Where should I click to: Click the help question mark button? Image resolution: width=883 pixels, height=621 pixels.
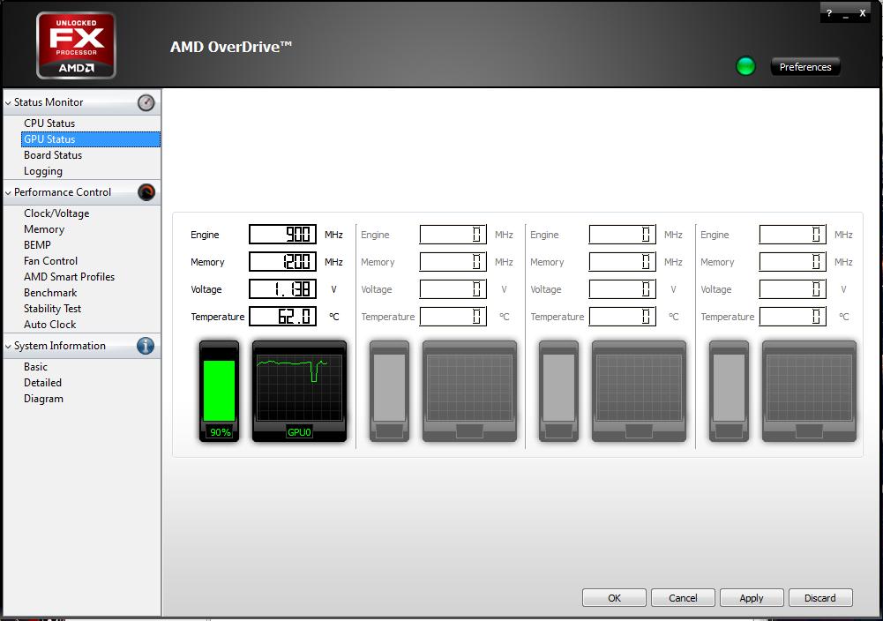tap(829, 13)
